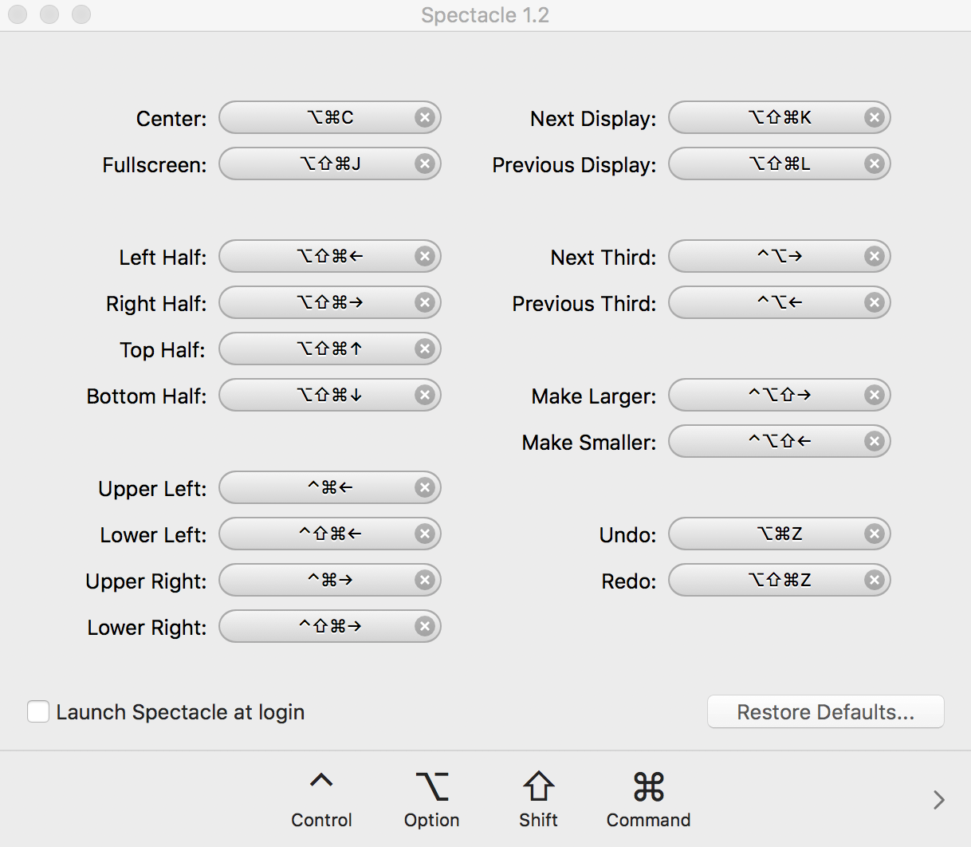The width and height of the screenshot is (971, 847).
Task: Click the Control key legend symbol
Action: 321,782
